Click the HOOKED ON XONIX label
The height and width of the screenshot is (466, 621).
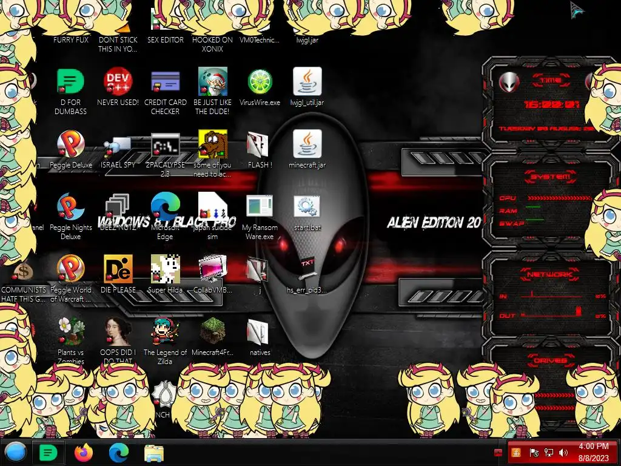[x=213, y=44]
